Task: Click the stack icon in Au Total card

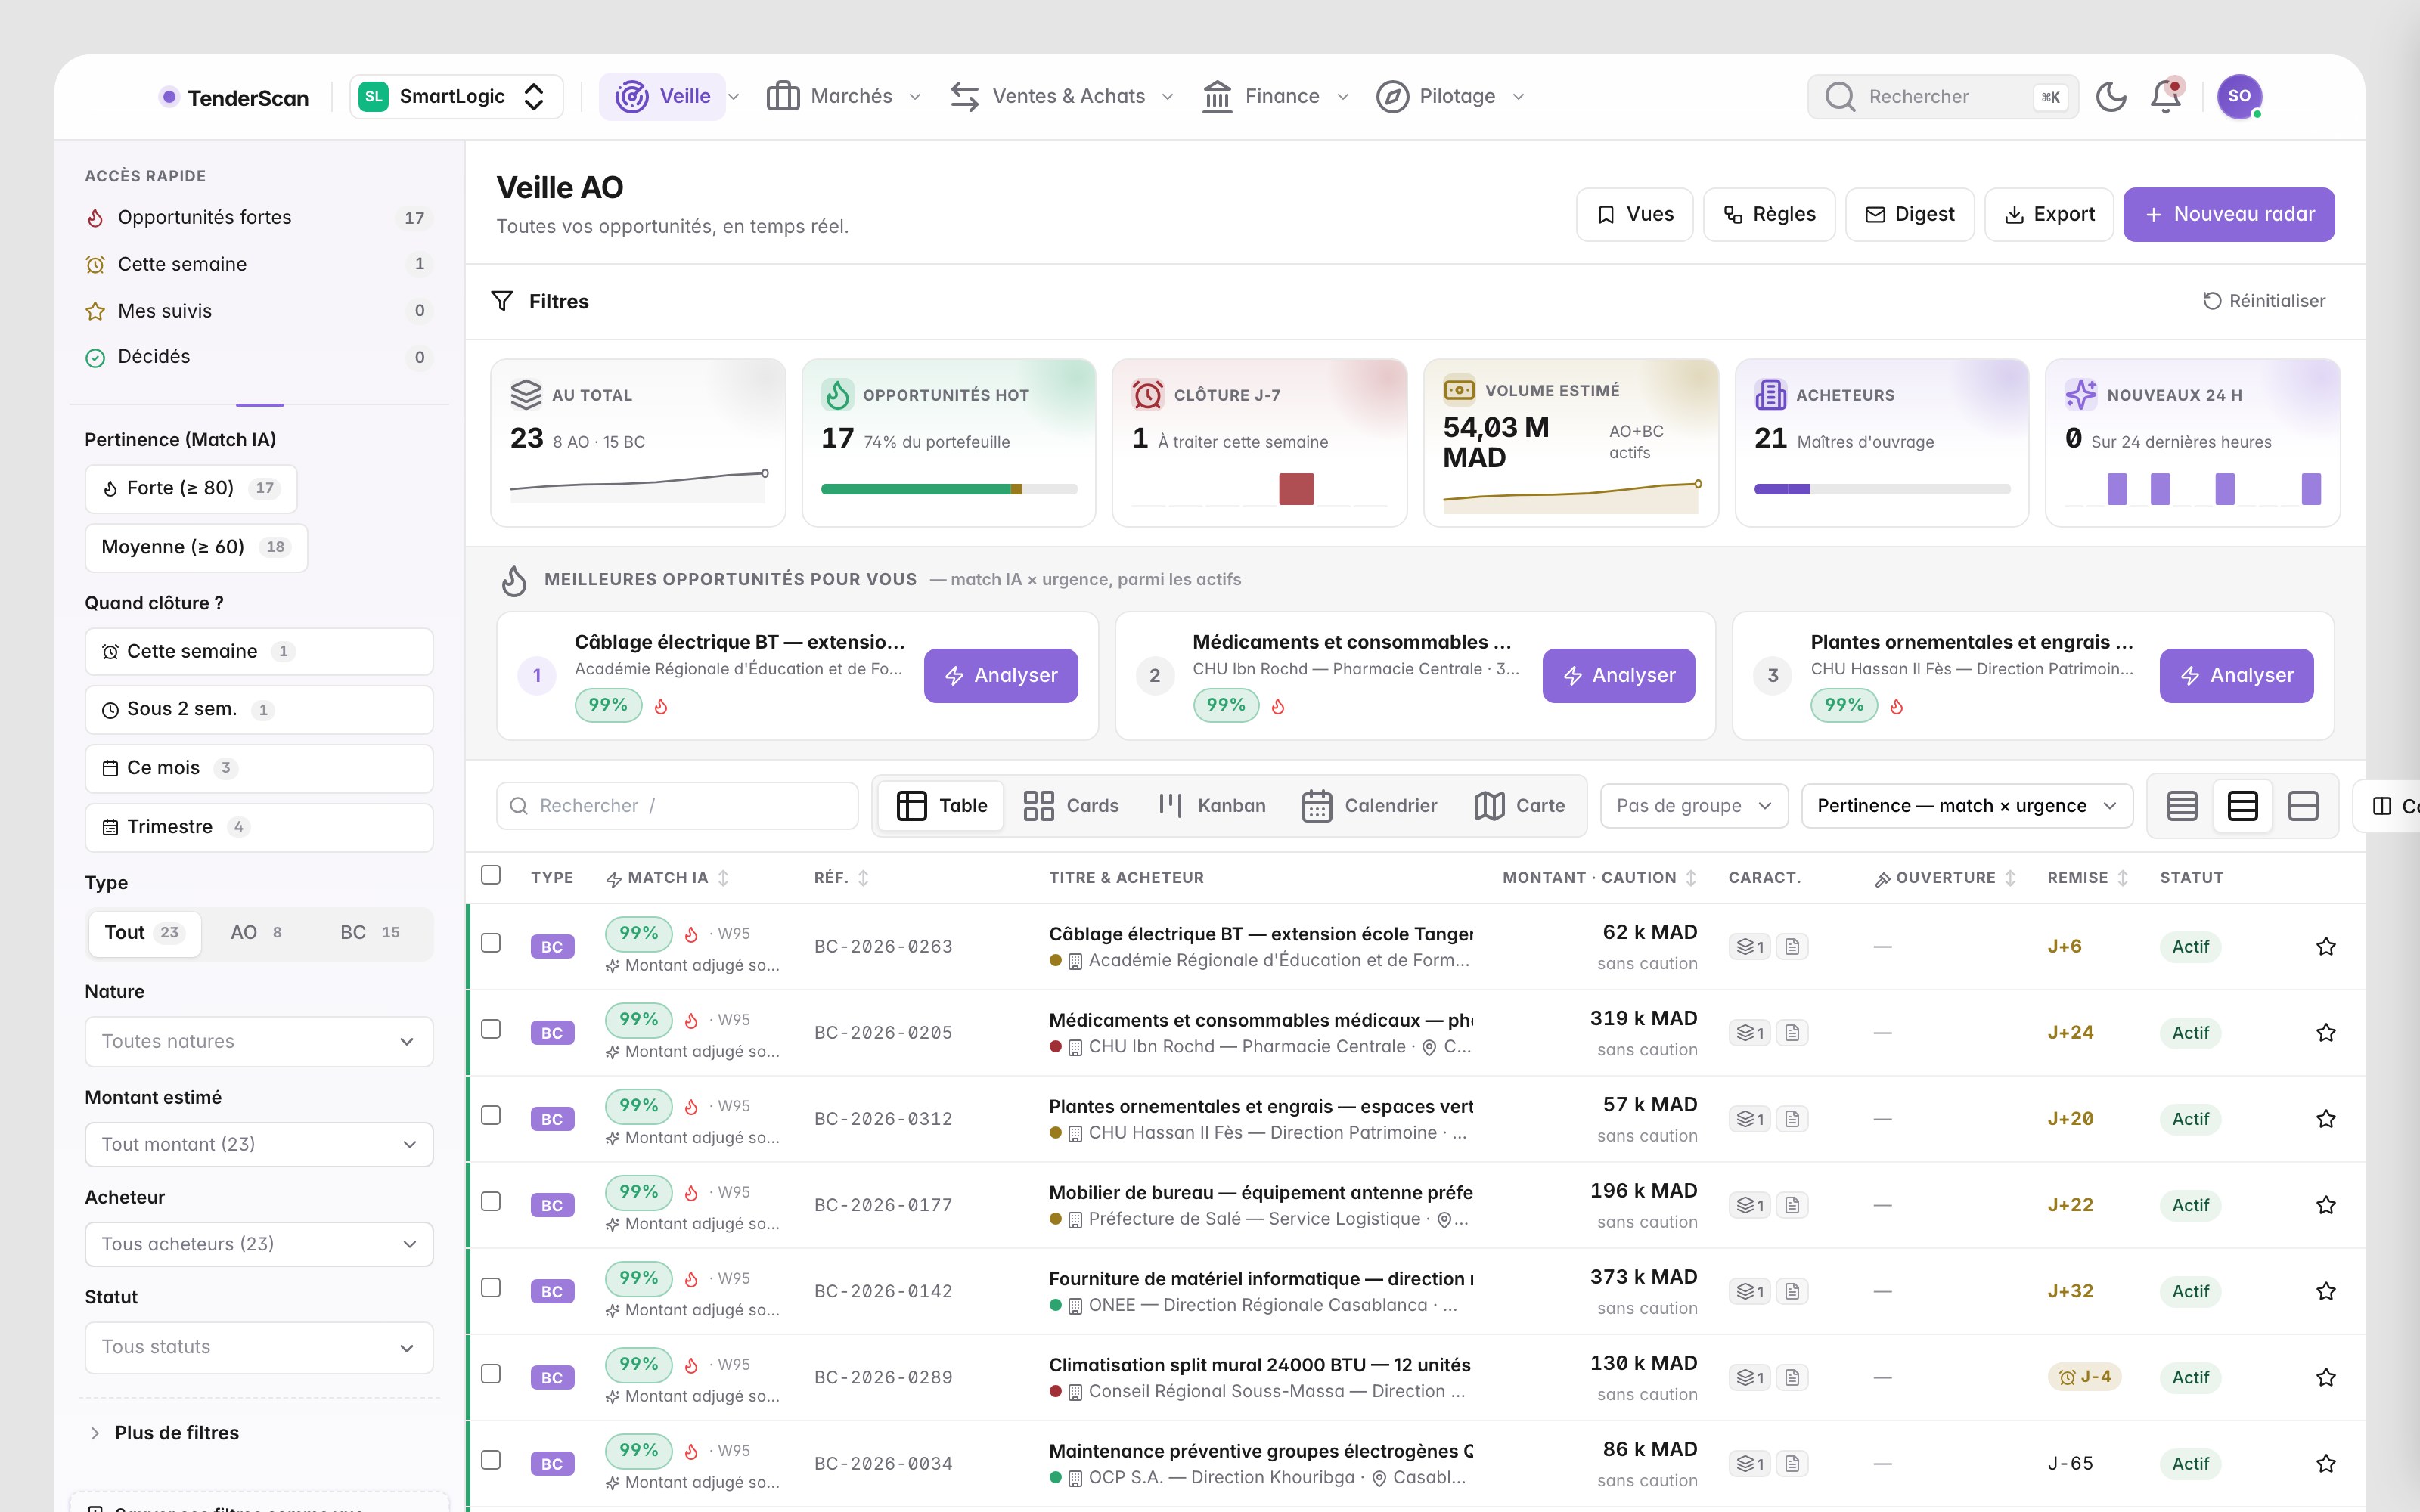Action: [526, 395]
